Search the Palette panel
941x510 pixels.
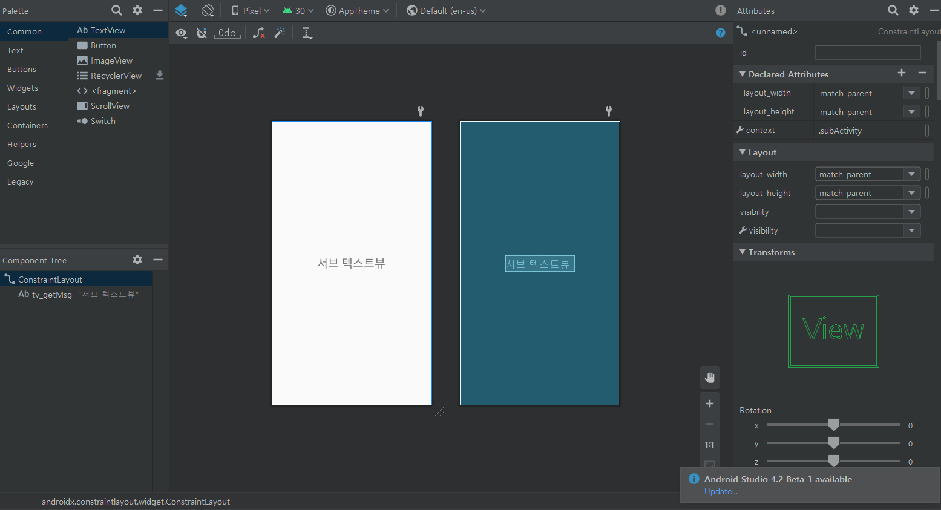117,10
